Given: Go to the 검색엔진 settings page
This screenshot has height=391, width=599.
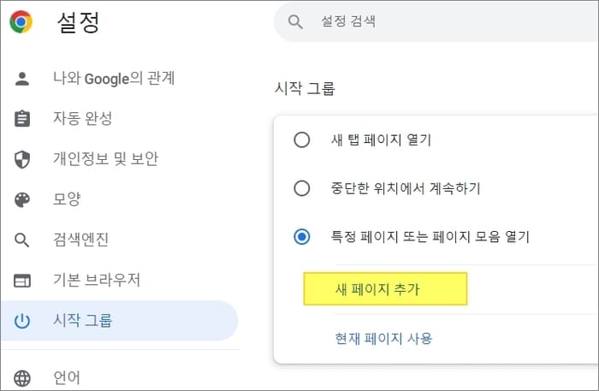Looking at the screenshot, I should coord(81,240).
